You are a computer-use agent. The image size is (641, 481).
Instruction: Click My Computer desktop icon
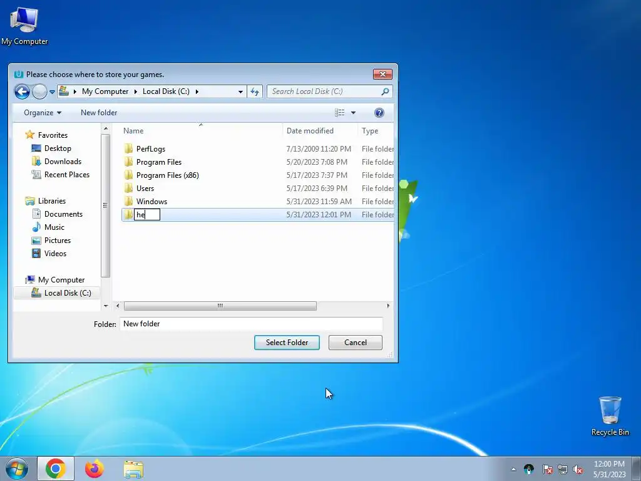24,25
